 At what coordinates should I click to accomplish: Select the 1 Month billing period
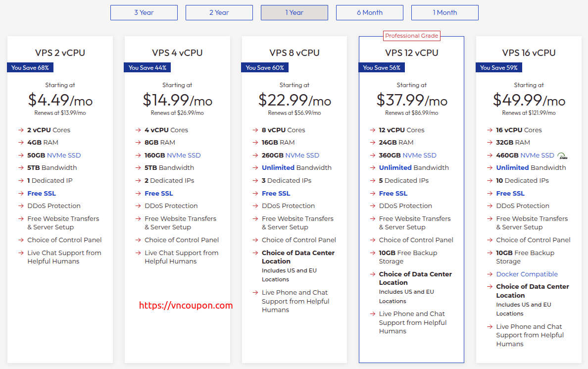click(445, 12)
